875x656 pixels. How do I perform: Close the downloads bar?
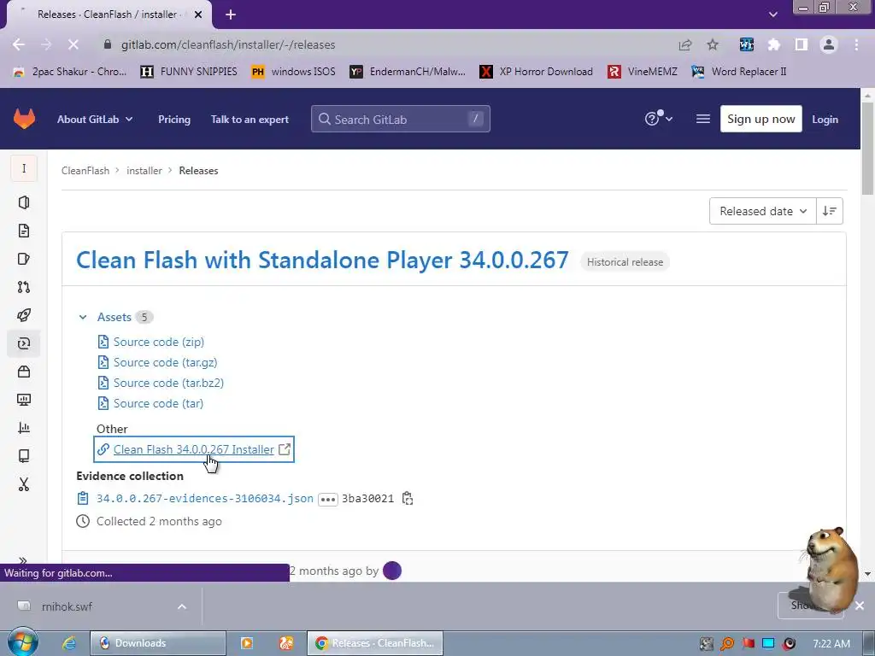pos(860,606)
